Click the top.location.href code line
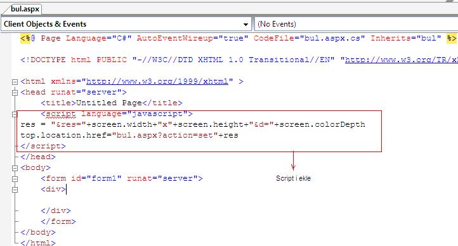 pyautogui.click(x=129, y=136)
